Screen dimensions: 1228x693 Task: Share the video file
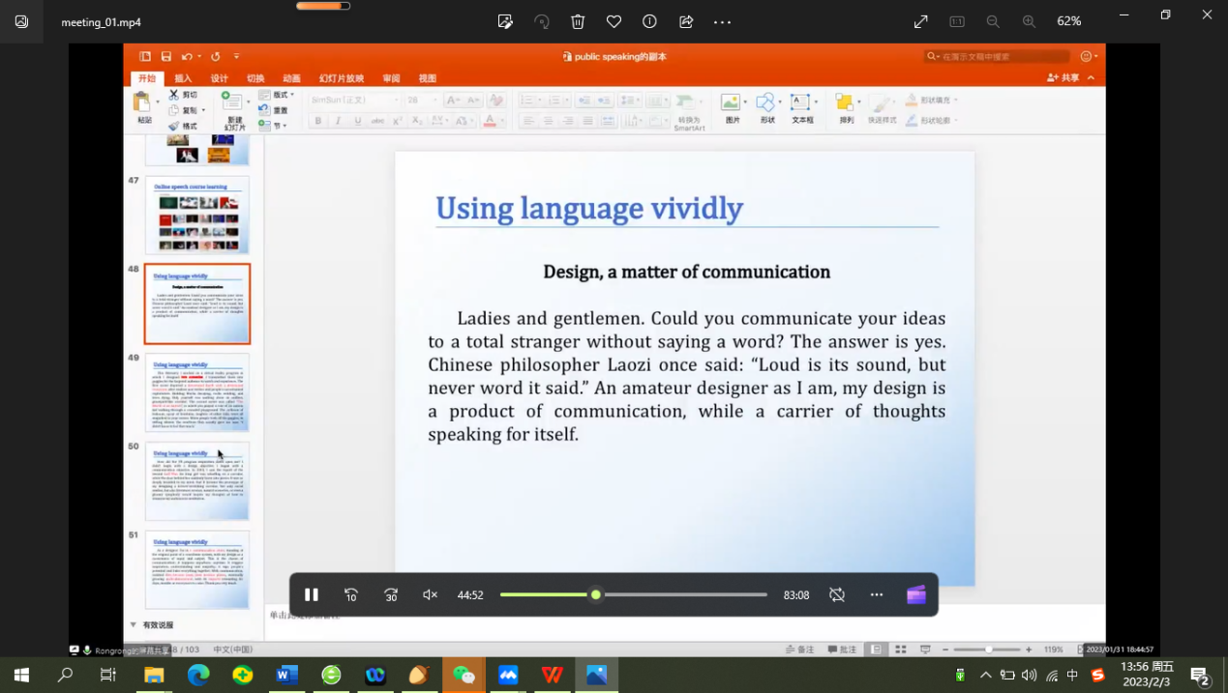(x=686, y=21)
